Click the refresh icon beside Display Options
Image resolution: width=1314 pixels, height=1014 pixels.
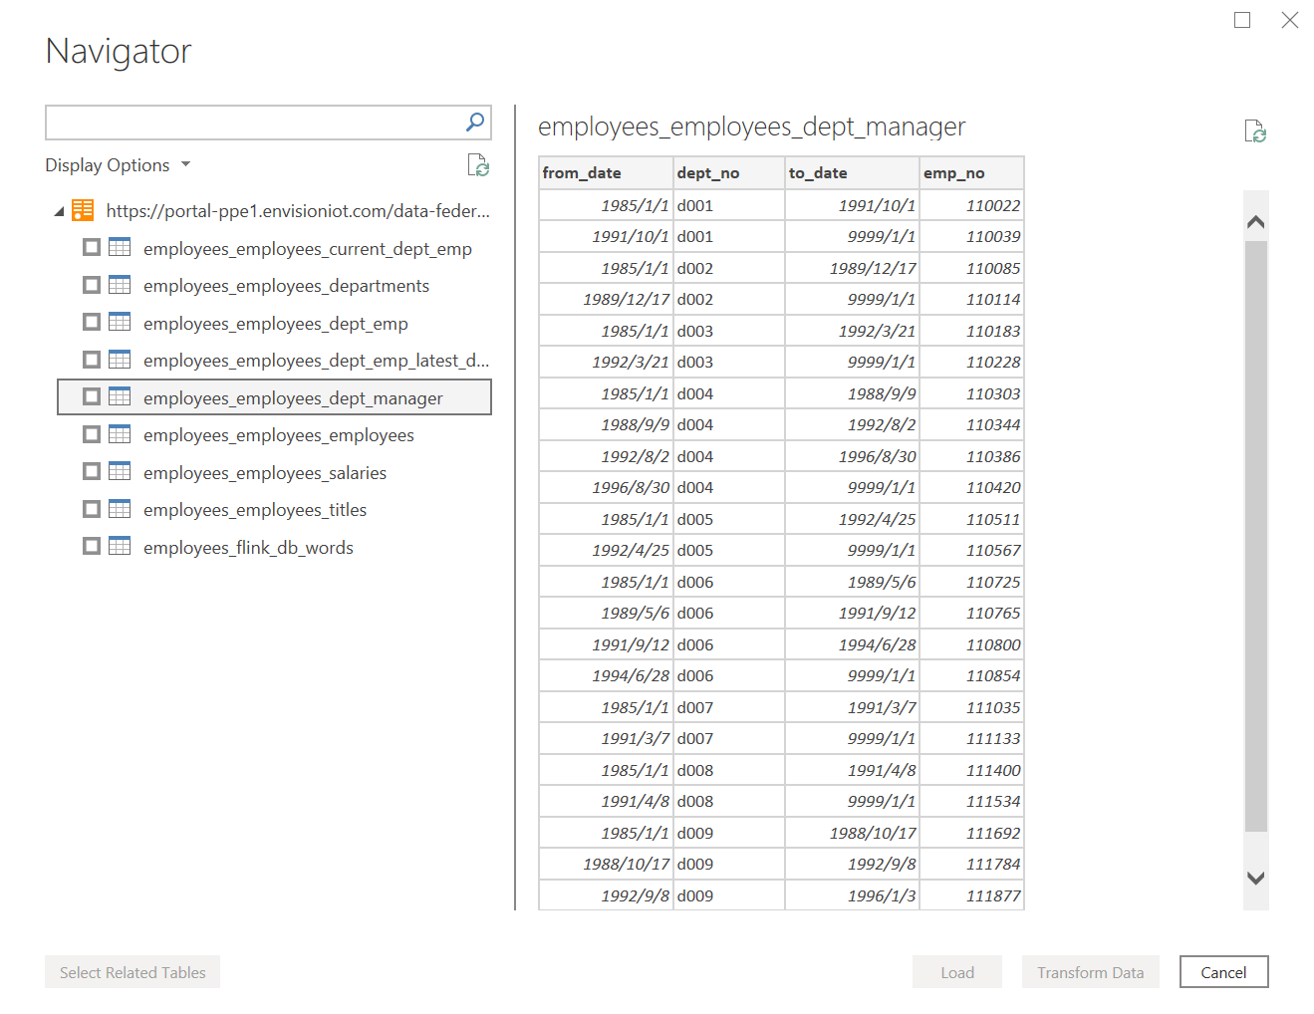pos(478,165)
